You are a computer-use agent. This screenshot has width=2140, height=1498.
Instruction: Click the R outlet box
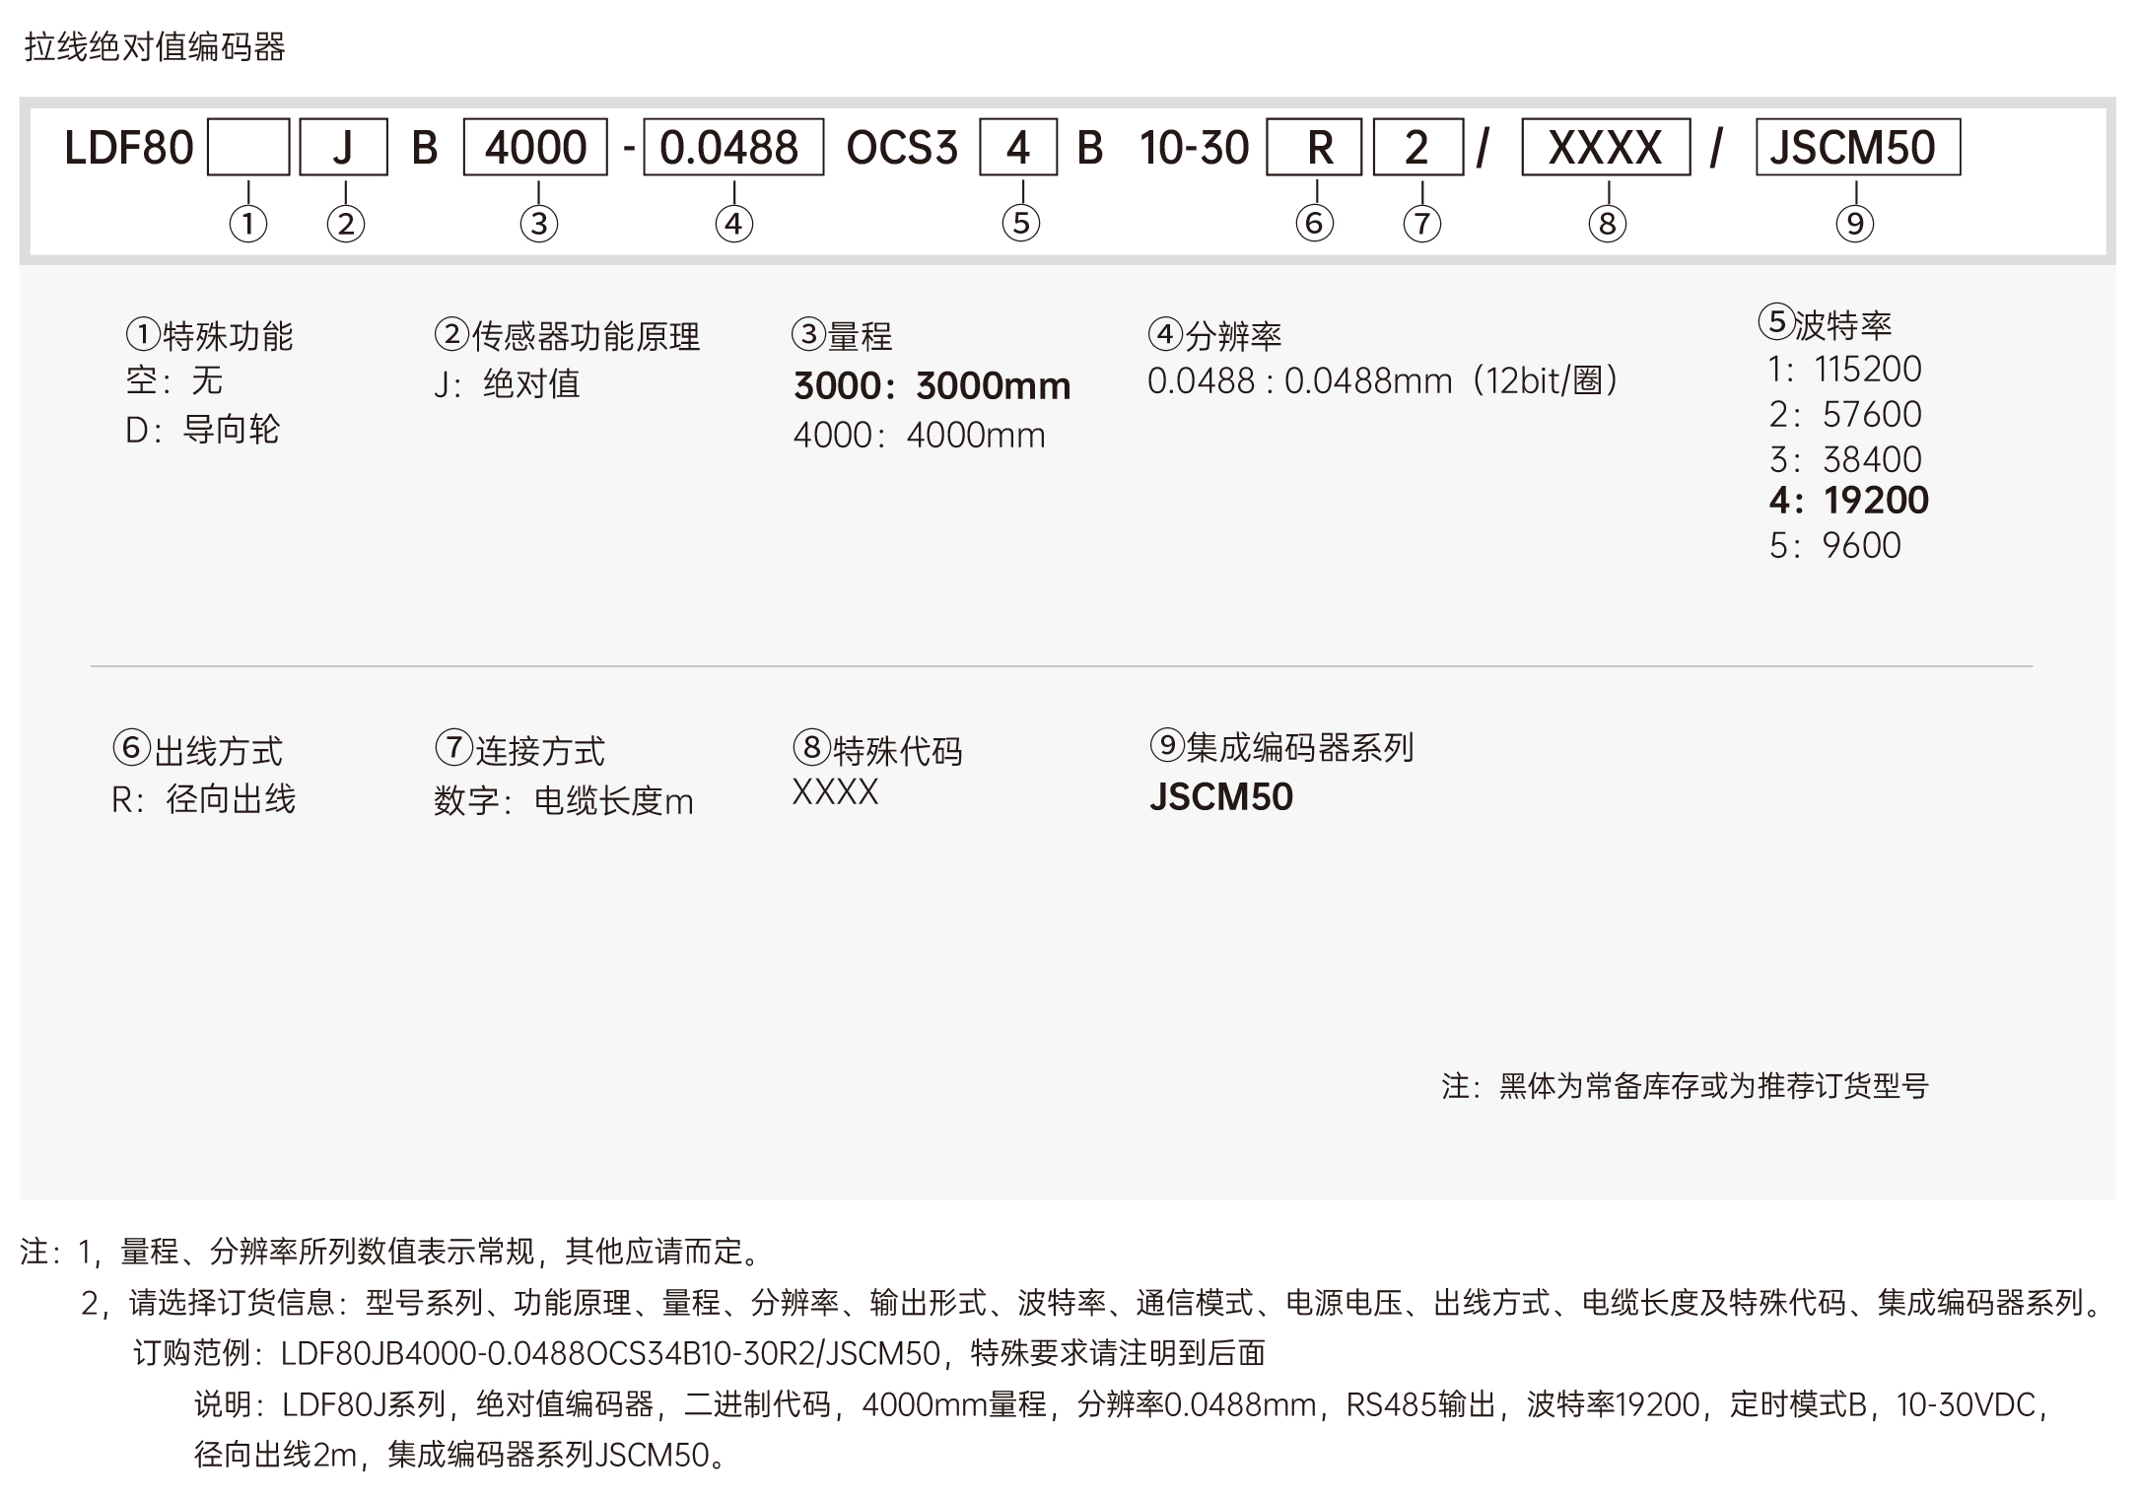[x=1314, y=148]
